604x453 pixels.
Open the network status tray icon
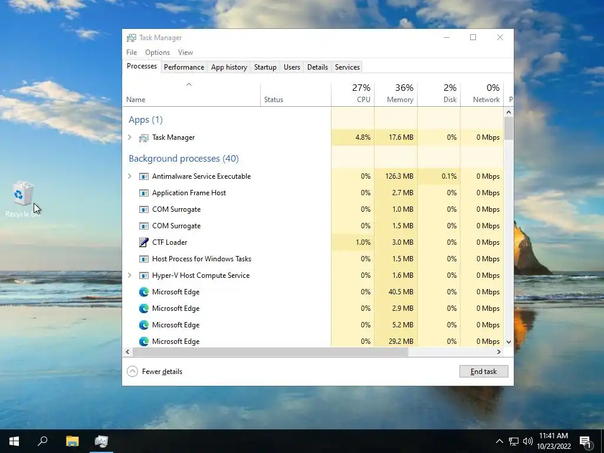coord(514,441)
